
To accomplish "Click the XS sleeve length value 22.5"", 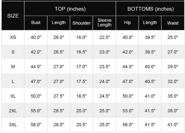I will [x=104, y=37].
